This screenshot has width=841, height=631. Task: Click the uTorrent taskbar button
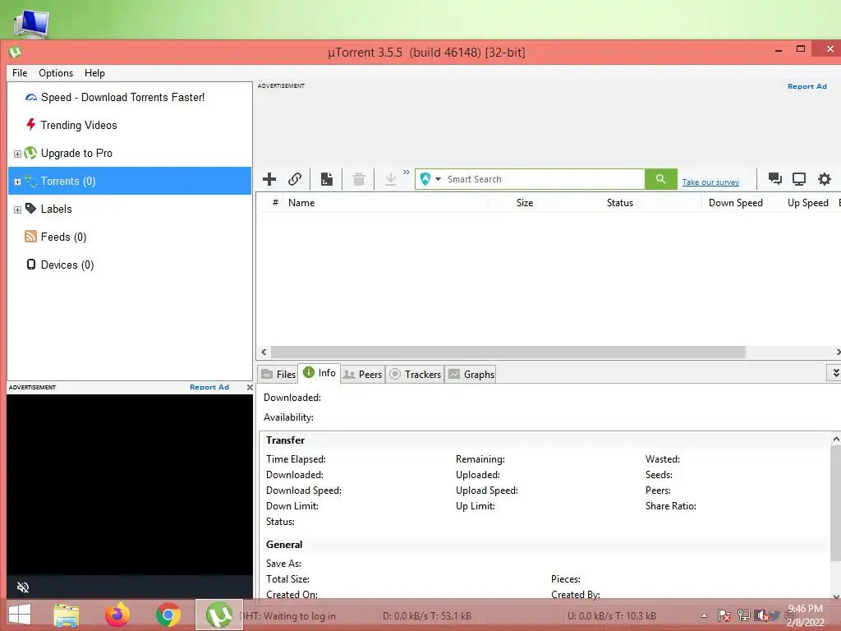point(218,615)
